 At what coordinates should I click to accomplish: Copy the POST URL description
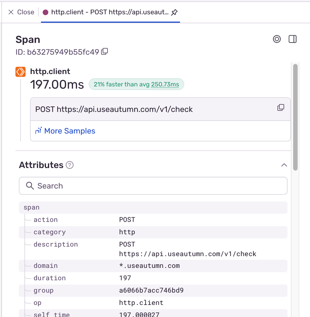click(281, 108)
